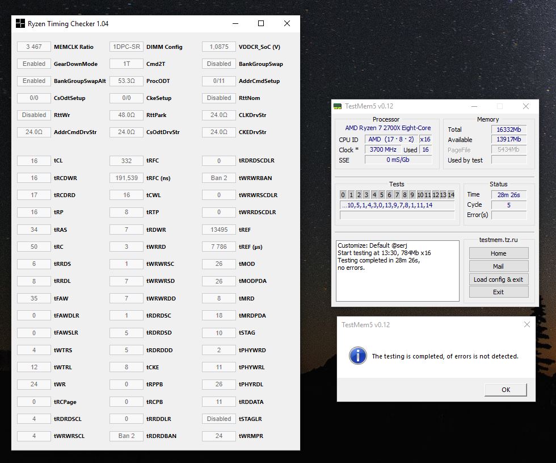Open the Home button in TestMem5
Image resolution: width=556 pixels, height=463 pixels.
click(x=499, y=253)
